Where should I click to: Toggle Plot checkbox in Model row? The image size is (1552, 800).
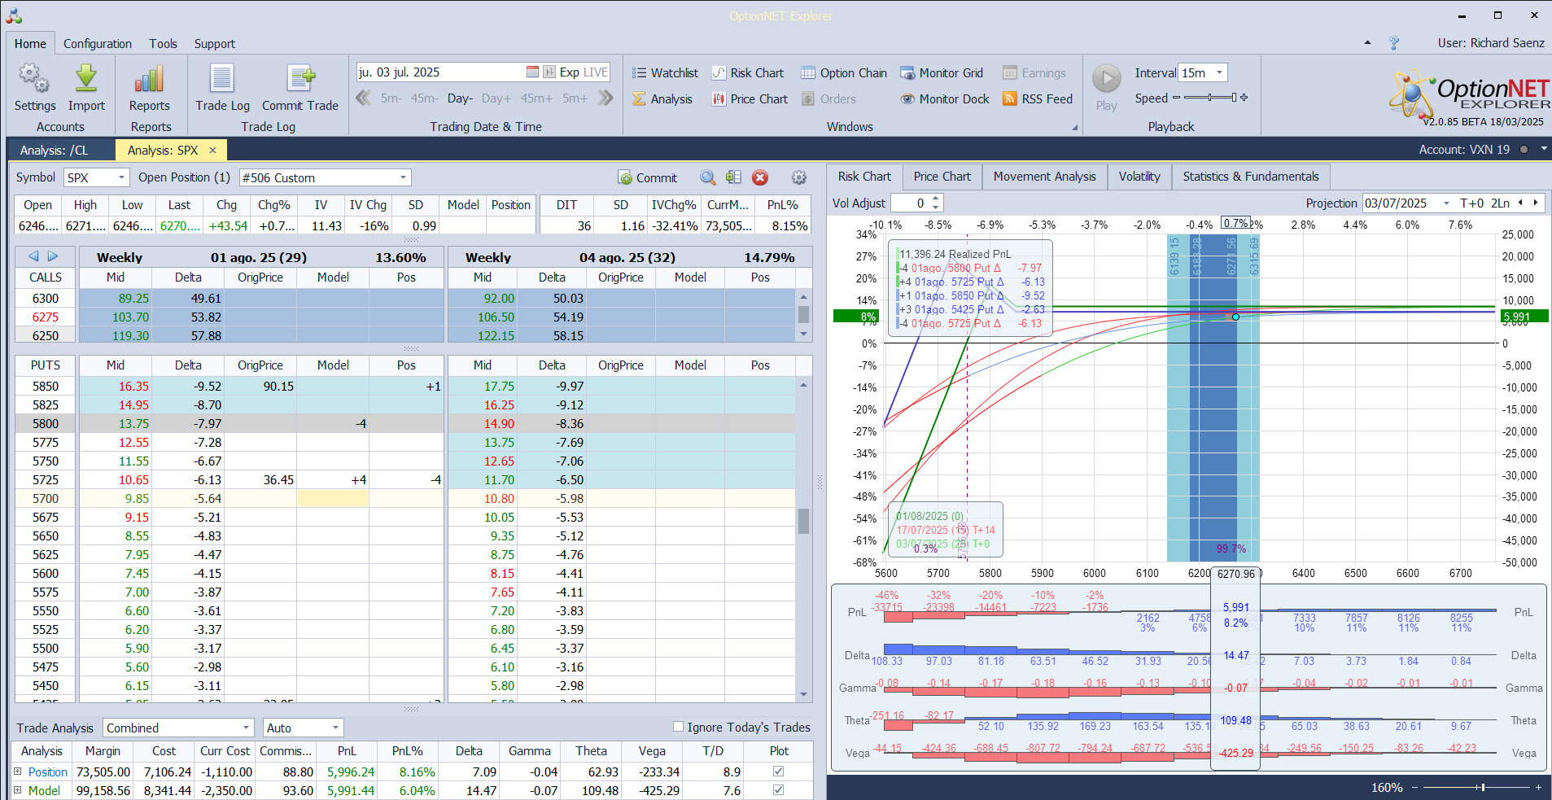(x=779, y=790)
